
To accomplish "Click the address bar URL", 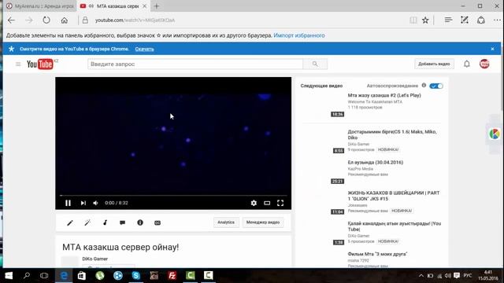I will click(135, 20).
